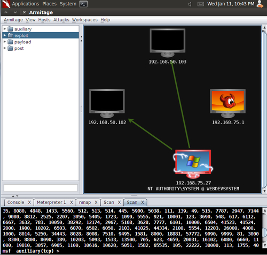
Task: Open the Help menu
Action: point(105,20)
